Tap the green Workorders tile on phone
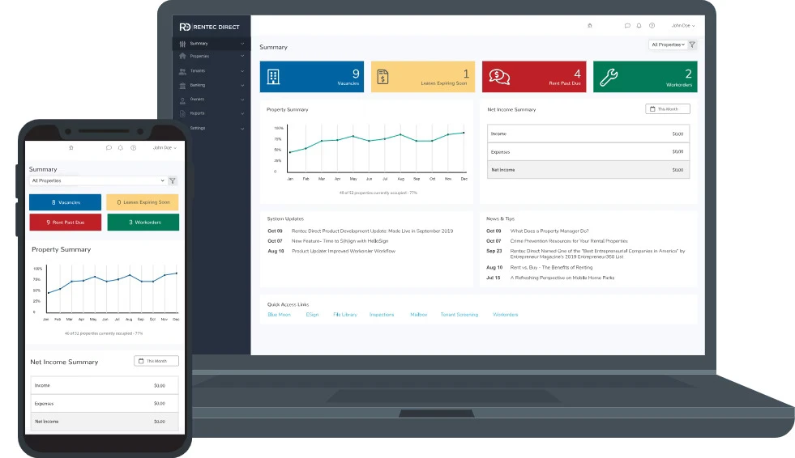 point(143,223)
